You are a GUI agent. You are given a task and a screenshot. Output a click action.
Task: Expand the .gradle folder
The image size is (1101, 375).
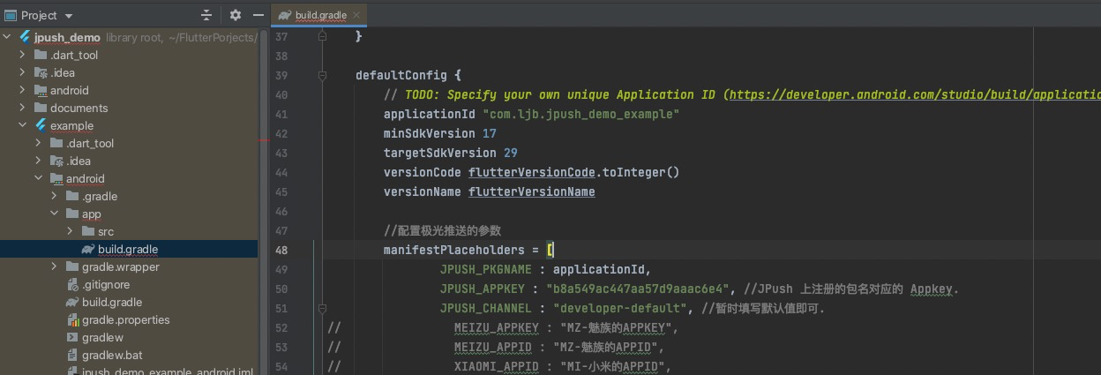point(54,196)
